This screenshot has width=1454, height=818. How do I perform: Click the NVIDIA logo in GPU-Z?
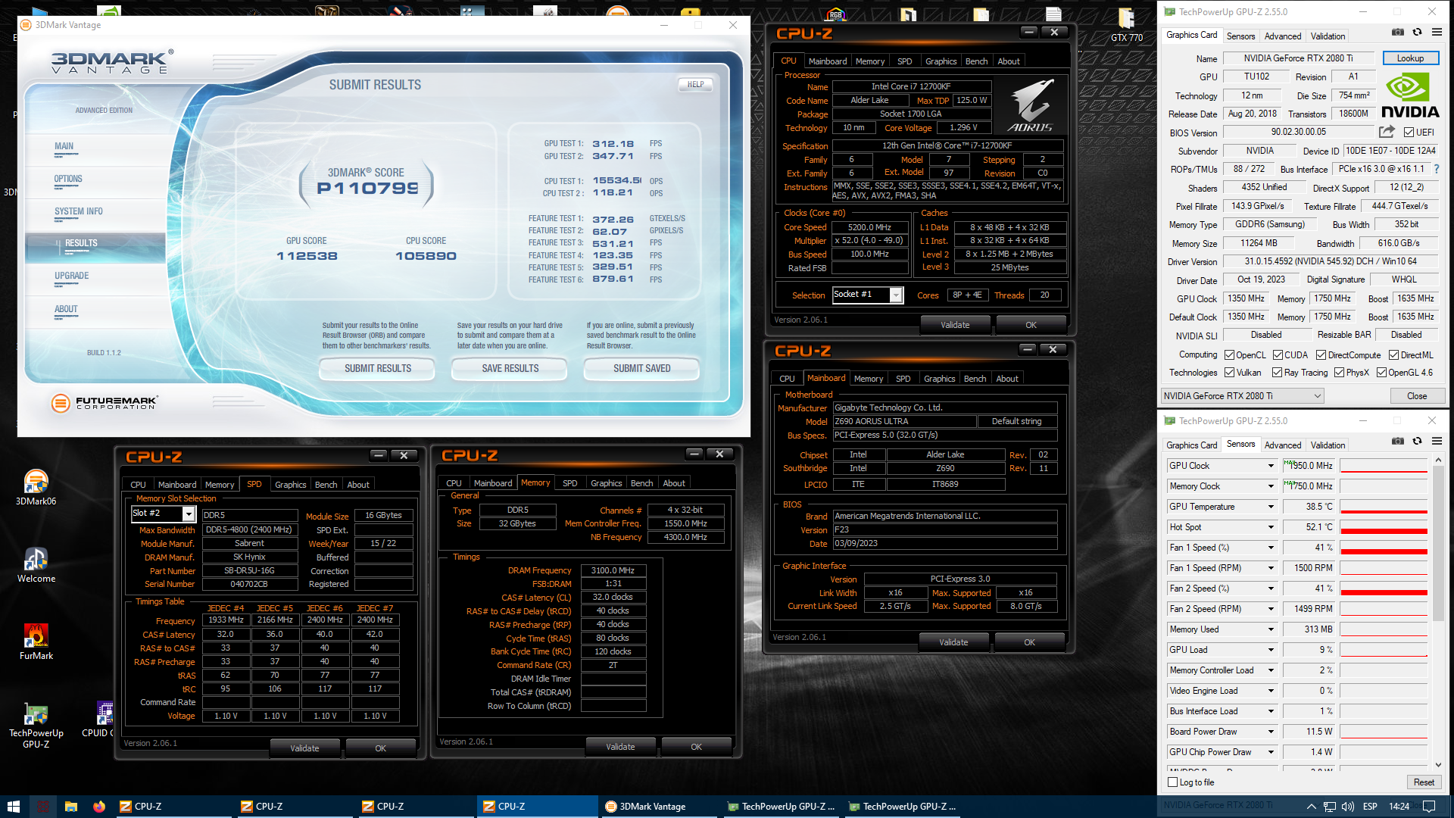(x=1410, y=95)
